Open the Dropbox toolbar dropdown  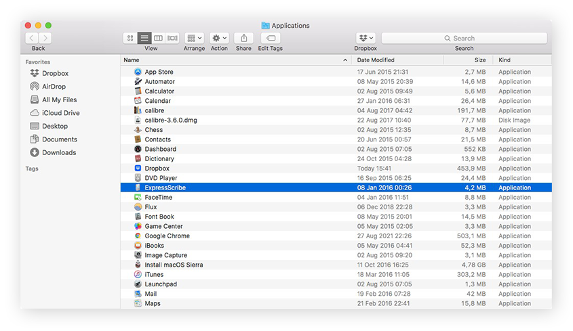[365, 38]
